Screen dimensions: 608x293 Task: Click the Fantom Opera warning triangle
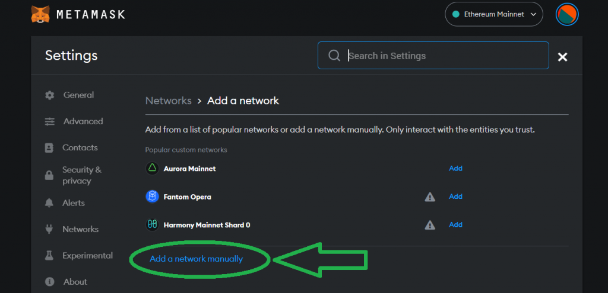[x=430, y=197]
